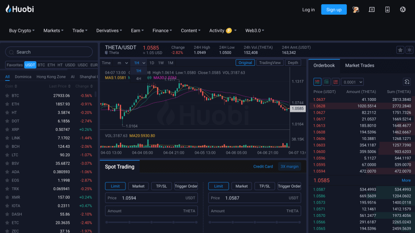415x233 pixels.
Task: Star ETH in the coin list
Action: click(x=7, y=104)
